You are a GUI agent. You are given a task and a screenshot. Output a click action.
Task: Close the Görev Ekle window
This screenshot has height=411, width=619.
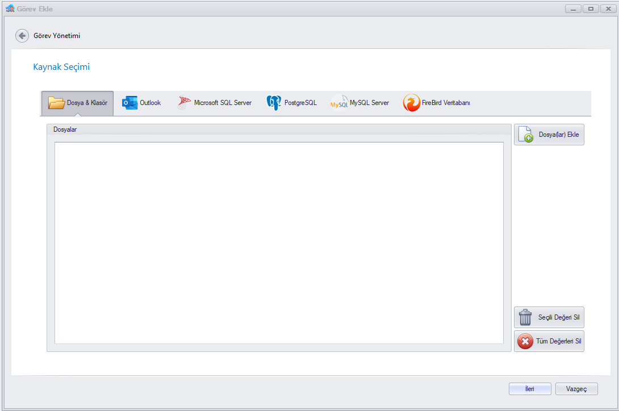[x=608, y=9]
